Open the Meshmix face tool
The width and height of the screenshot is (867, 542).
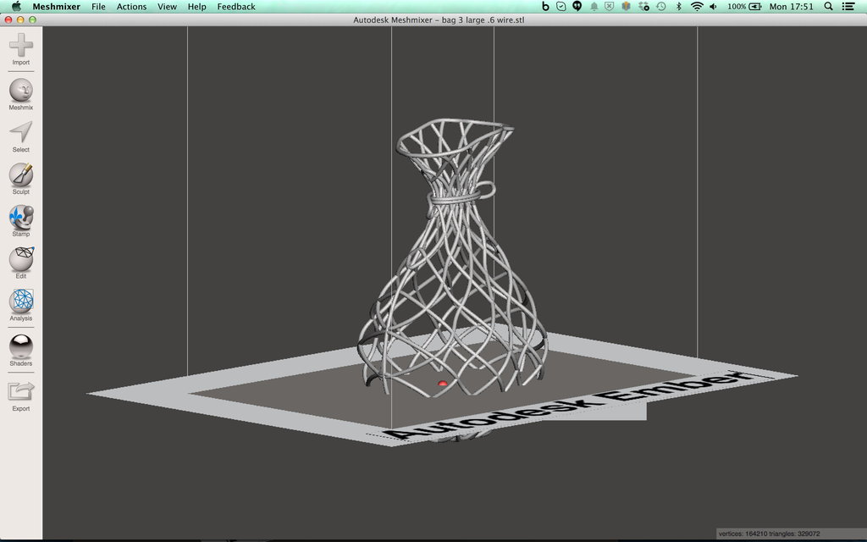pos(21,90)
